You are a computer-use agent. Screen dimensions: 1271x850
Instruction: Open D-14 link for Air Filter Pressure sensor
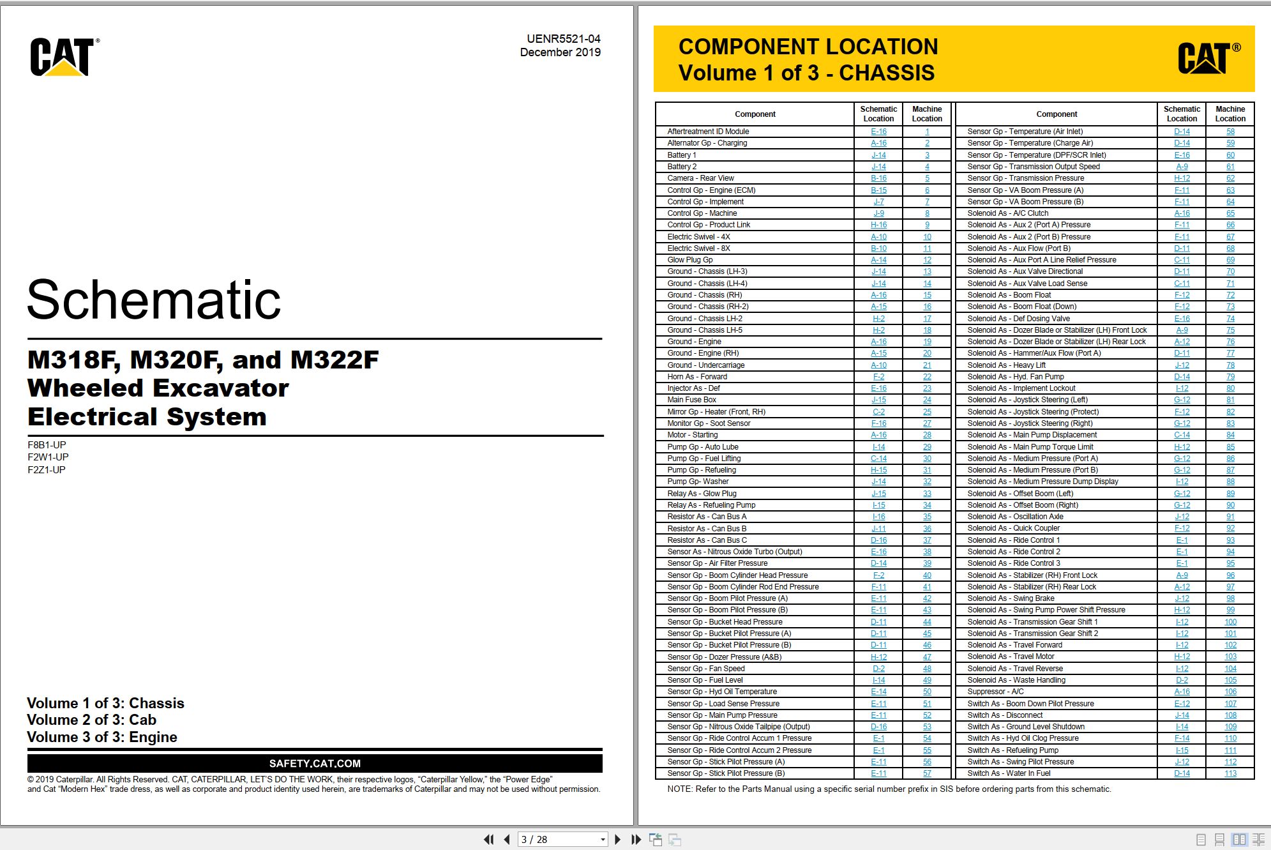[x=878, y=563]
